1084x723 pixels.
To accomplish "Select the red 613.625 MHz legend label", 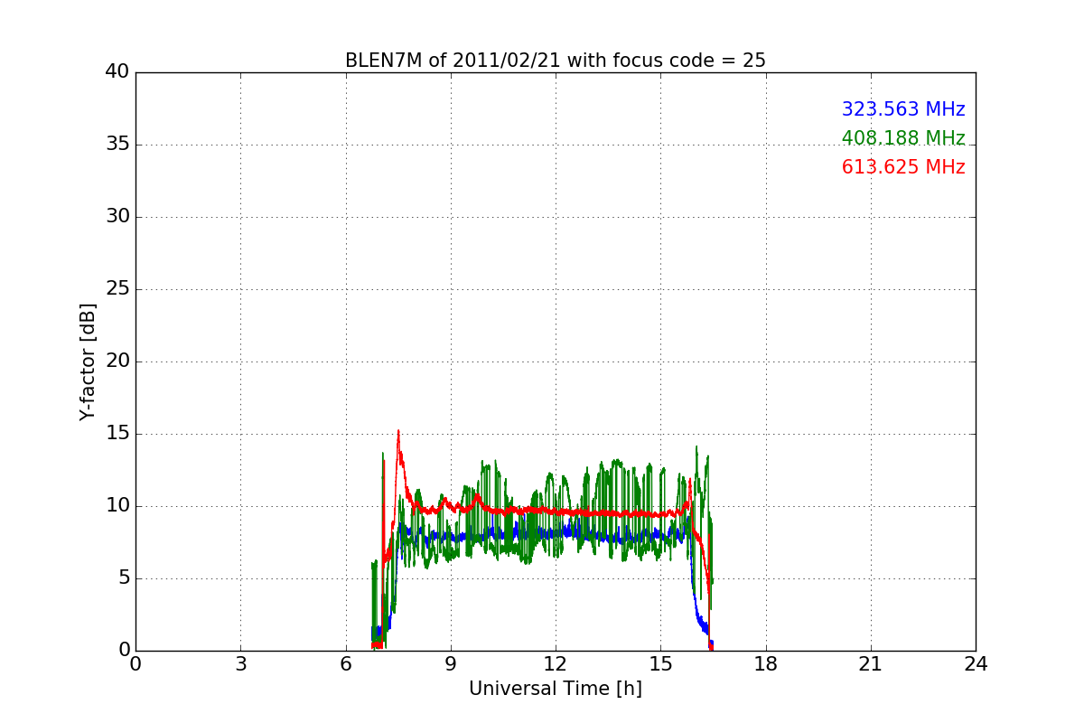I will tap(903, 167).
